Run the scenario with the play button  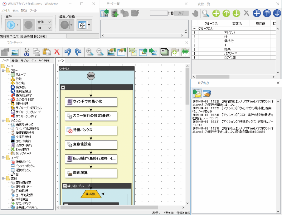[x=11, y=25]
